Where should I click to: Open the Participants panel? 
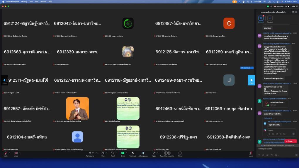[90, 153]
